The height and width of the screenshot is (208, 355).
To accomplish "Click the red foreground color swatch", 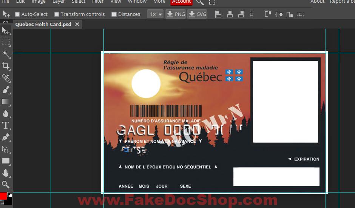I will (3, 196).
